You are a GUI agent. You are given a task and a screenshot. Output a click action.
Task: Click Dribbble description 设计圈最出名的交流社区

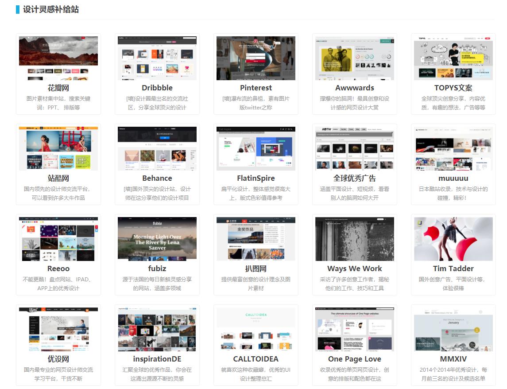click(x=157, y=103)
